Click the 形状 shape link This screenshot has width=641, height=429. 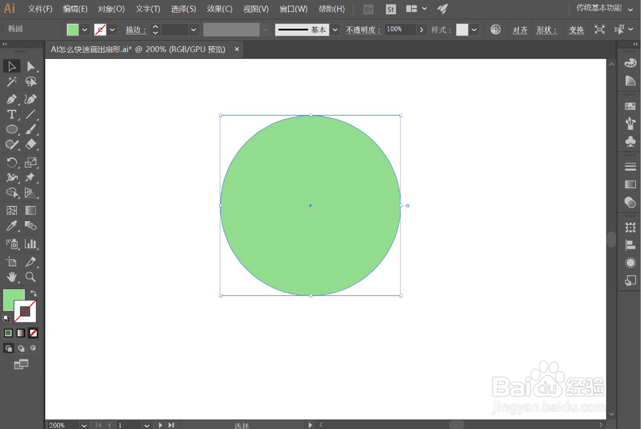click(x=546, y=30)
